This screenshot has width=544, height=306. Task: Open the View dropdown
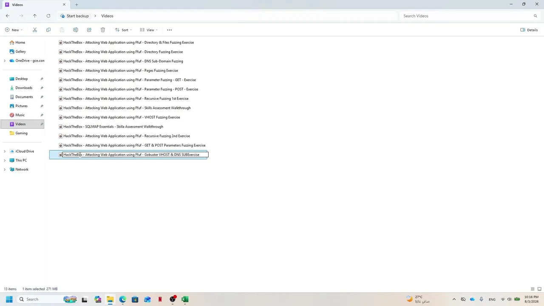(149, 30)
